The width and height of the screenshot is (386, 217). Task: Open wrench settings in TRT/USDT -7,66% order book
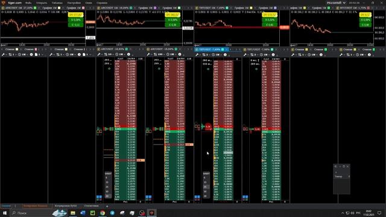pos(245,54)
